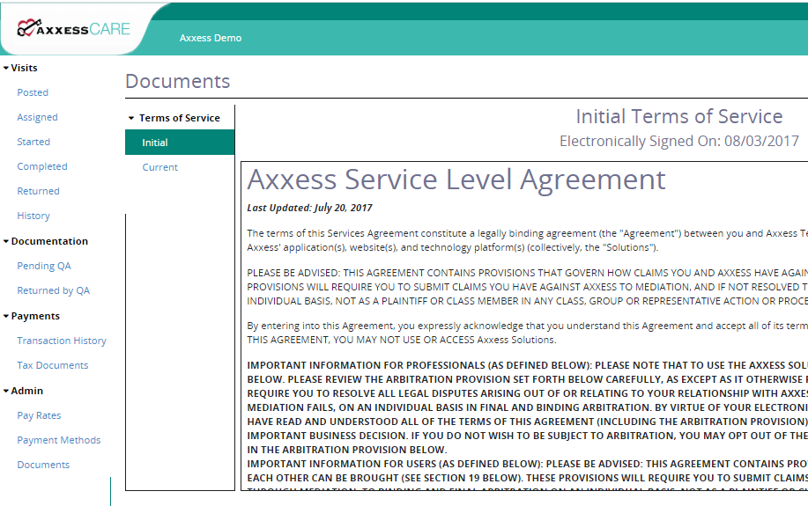This screenshot has width=808, height=506.
Task: Collapse the Documentation section arrow
Action: [5, 241]
